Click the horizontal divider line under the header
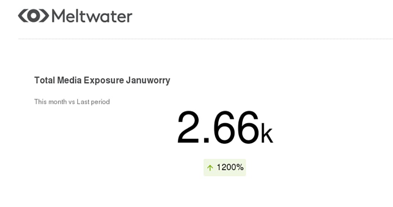 click(x=206, y=39)
